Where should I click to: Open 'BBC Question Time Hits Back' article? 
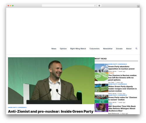122,108
